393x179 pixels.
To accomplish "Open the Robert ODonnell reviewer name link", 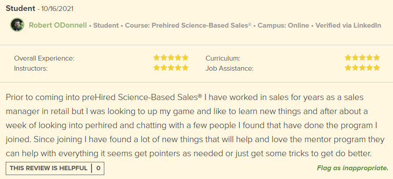I will point(59,25).
